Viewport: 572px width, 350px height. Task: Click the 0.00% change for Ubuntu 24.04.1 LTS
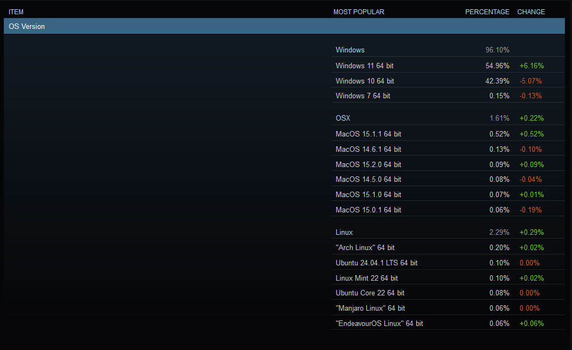(x=529, y=263)
